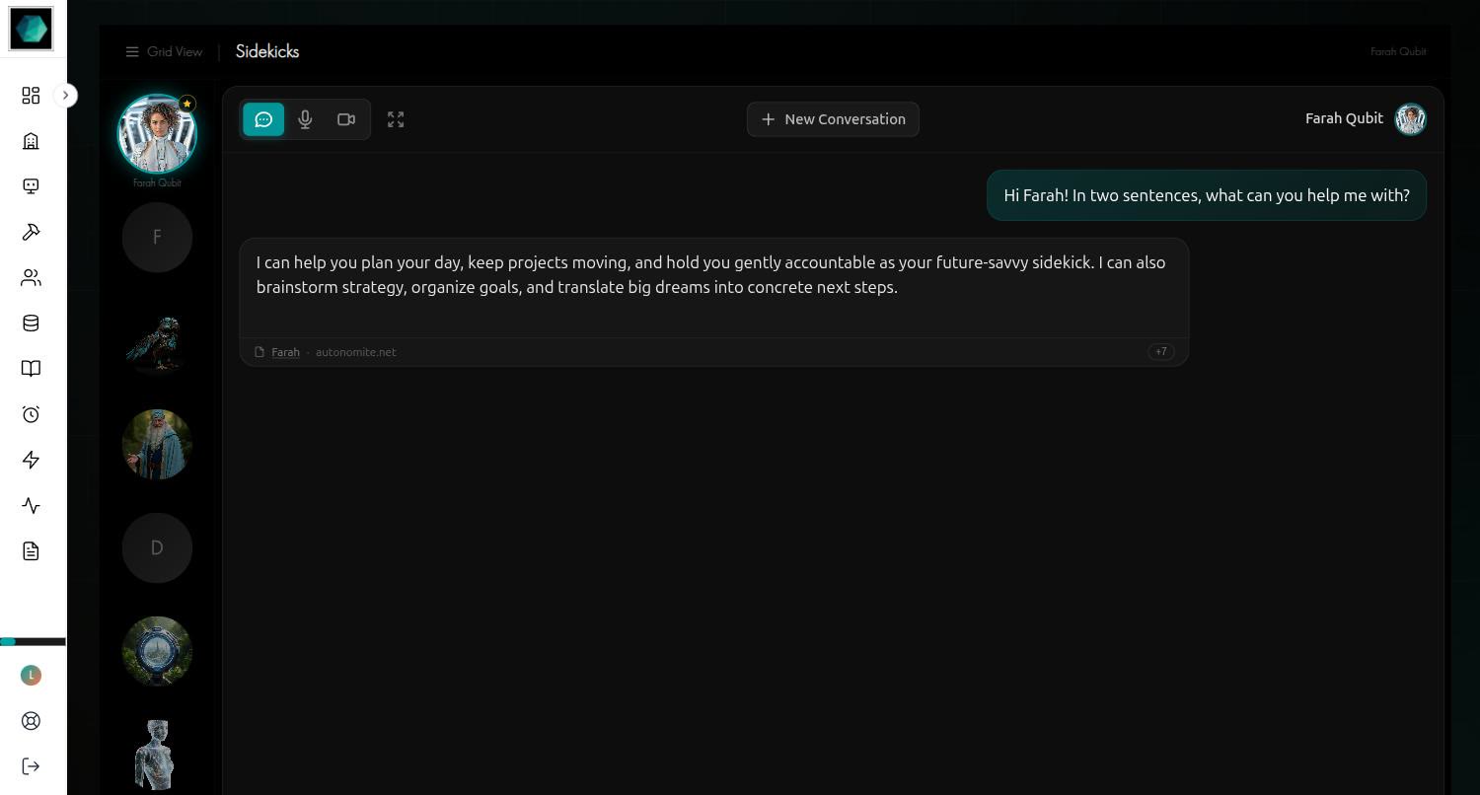Open the life buoy help icon
The height and width of the screenshot is (795, 1480).
(x=31, y=721)
